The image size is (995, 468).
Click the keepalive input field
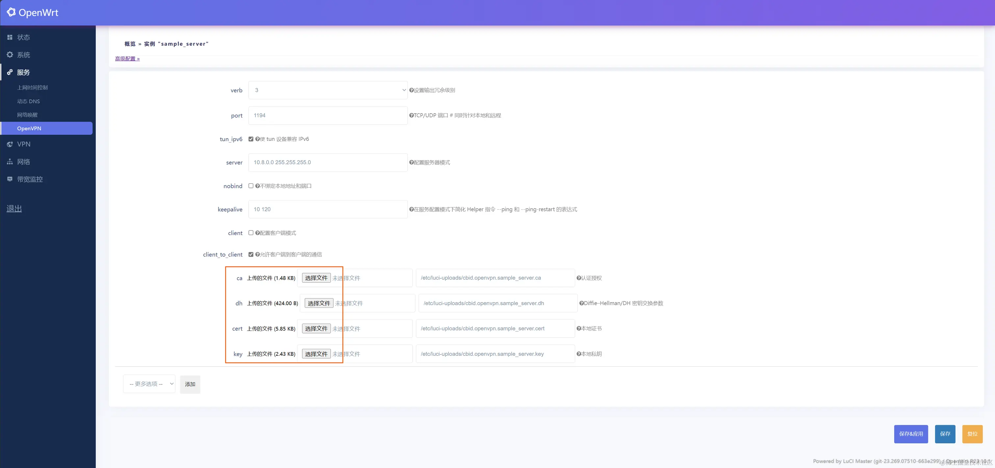coord(327,209)
